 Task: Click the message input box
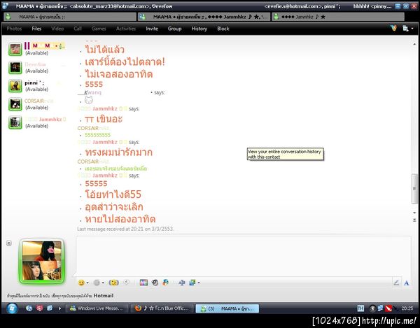click(x=243, y=256)
